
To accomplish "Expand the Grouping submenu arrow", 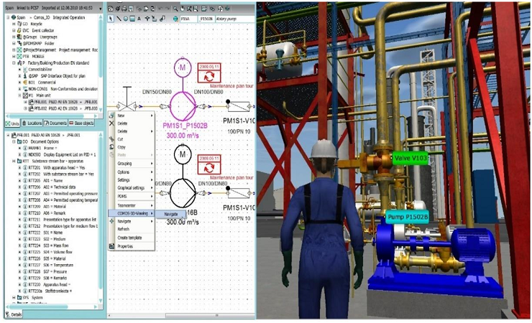I will coord(152,164).
